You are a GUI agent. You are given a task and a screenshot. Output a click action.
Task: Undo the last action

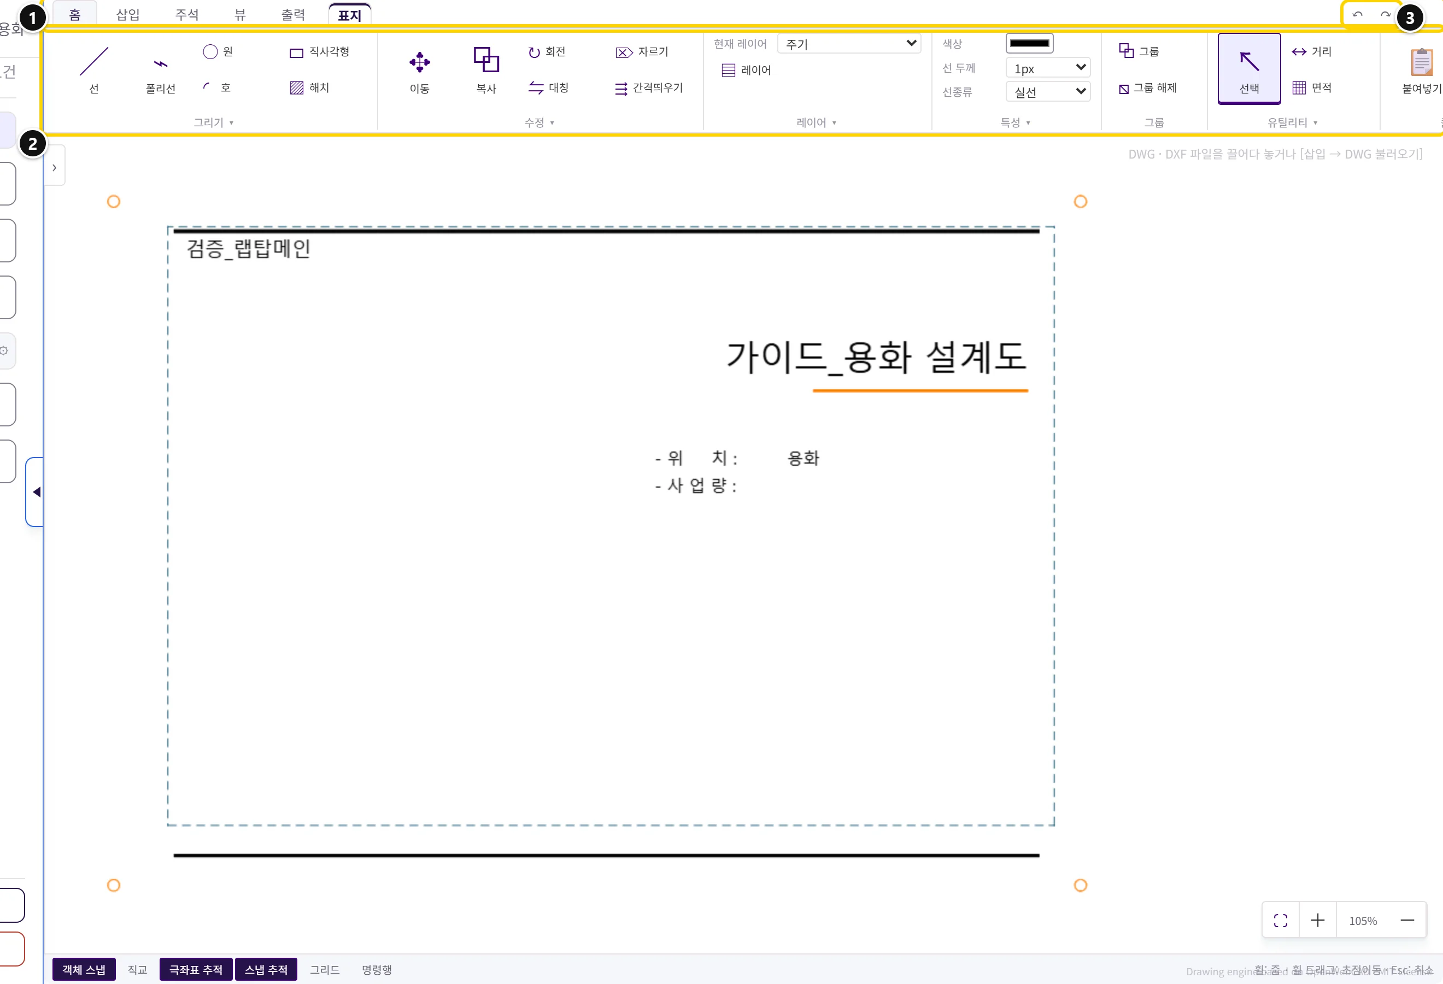coord(1357,15)
